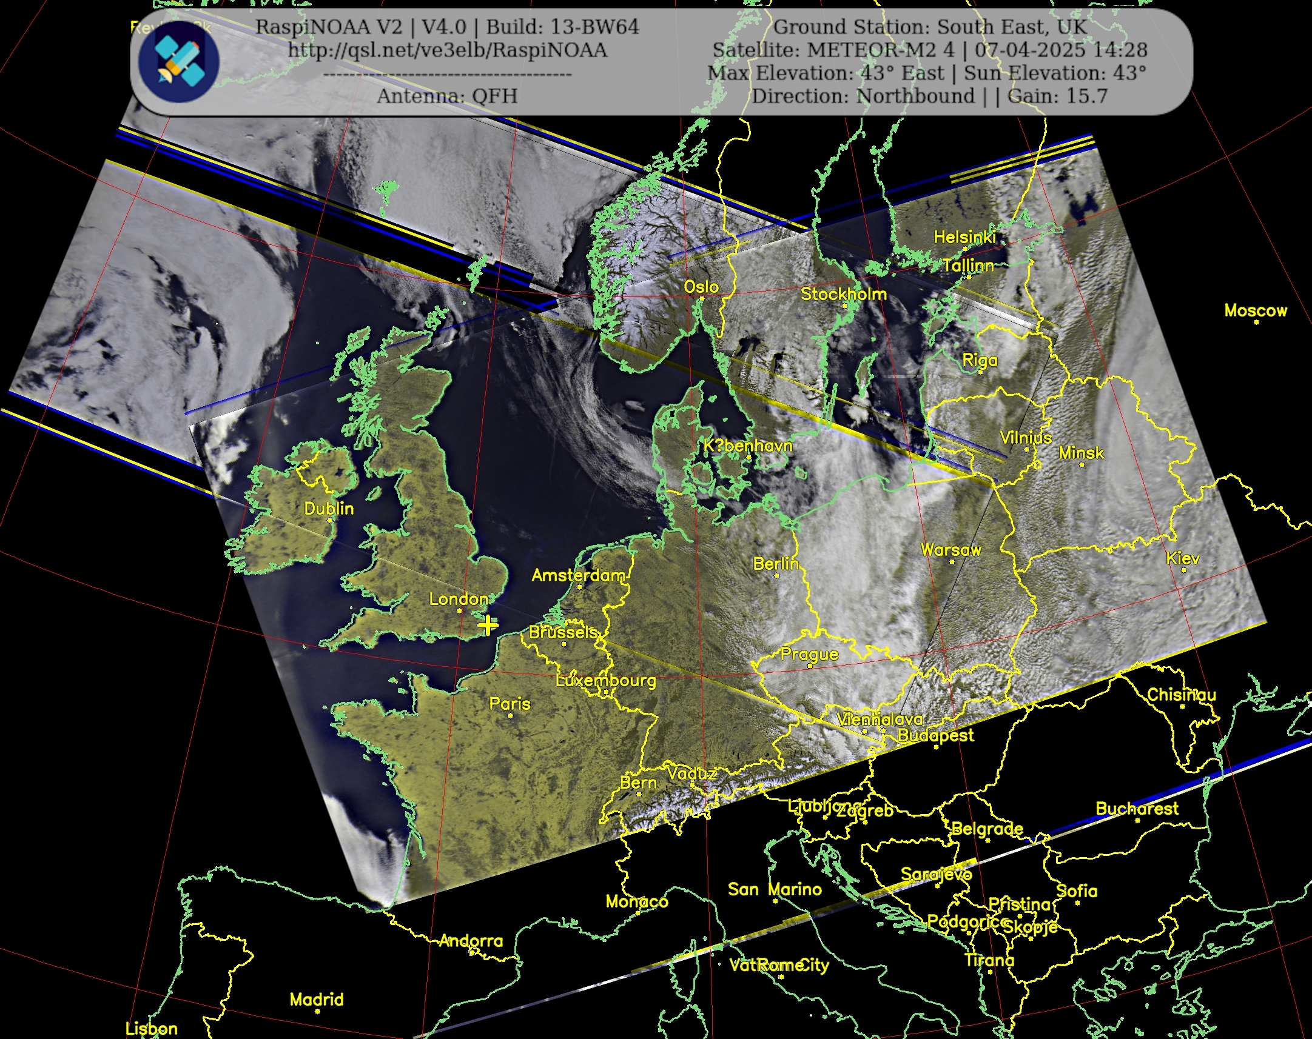Click the Vaduz city label
The image size is (1312, 1039).
coord(692,773)
